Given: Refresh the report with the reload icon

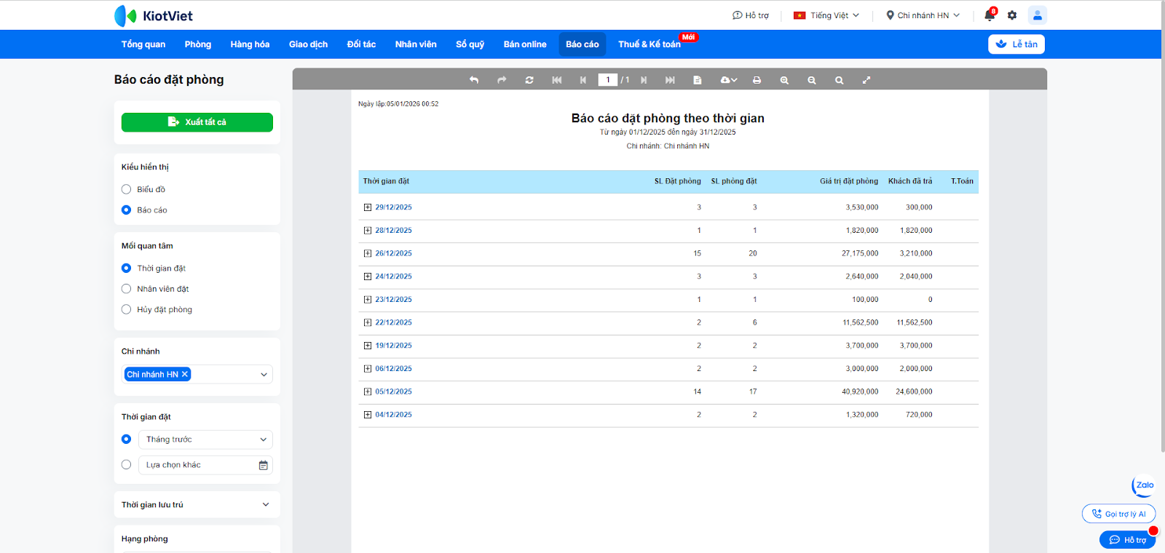Looking at the screenshot, I should point(529,80).
